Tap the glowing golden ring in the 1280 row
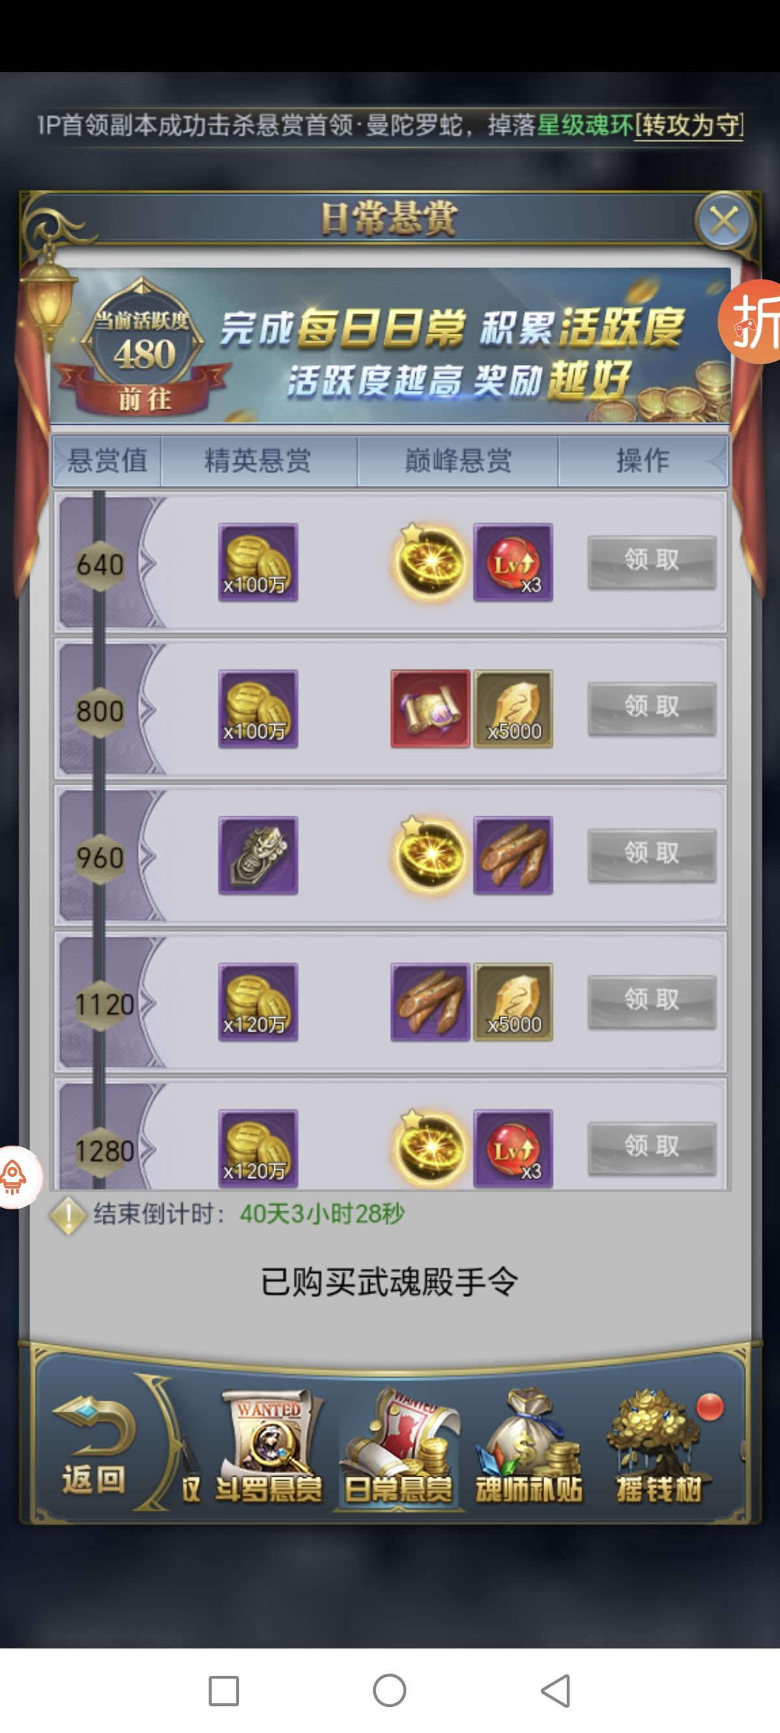This screenshot has width=780, height=1733. (430, 1148)
